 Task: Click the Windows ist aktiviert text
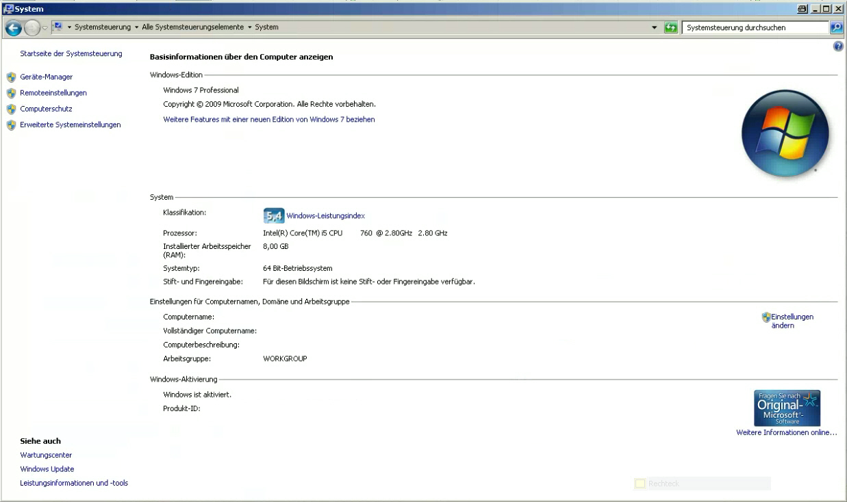point(197,395)
